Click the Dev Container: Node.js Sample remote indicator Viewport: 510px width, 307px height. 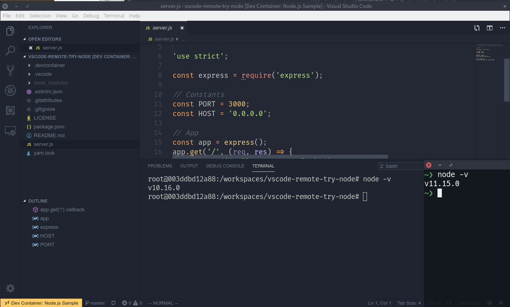[x=42, y=303]
